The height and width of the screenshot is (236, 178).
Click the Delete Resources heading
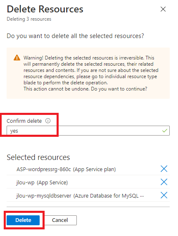[45, 9]
